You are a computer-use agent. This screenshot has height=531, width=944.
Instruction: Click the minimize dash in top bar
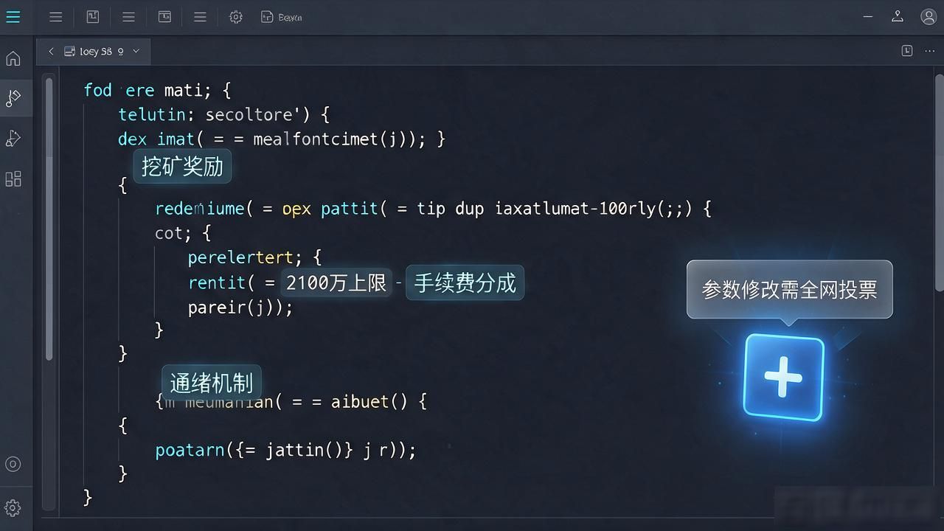click(x=867, y=16)
